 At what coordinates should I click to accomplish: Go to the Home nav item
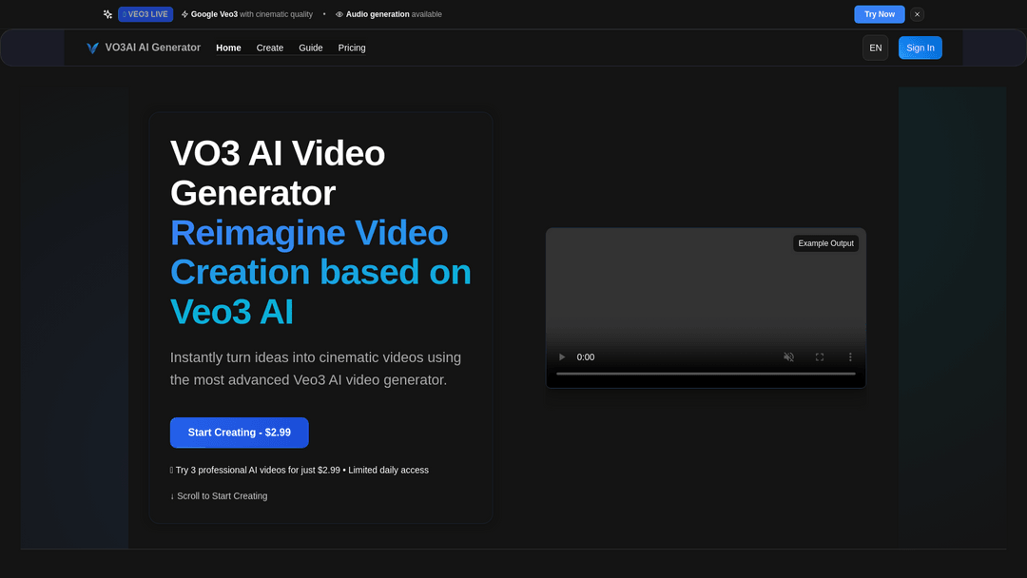pyautogui.click(x=228, y=48)
